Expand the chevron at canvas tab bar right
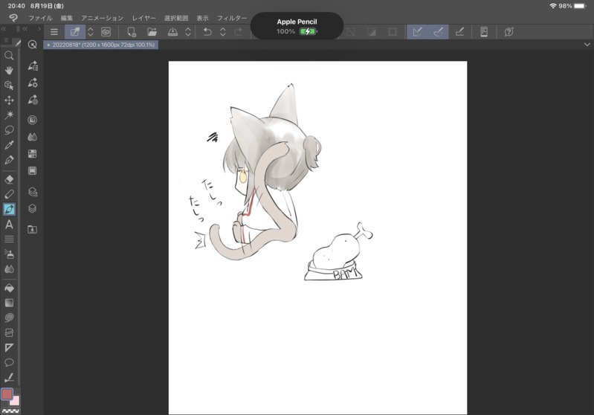594x415 pixels. coord(587,45)
